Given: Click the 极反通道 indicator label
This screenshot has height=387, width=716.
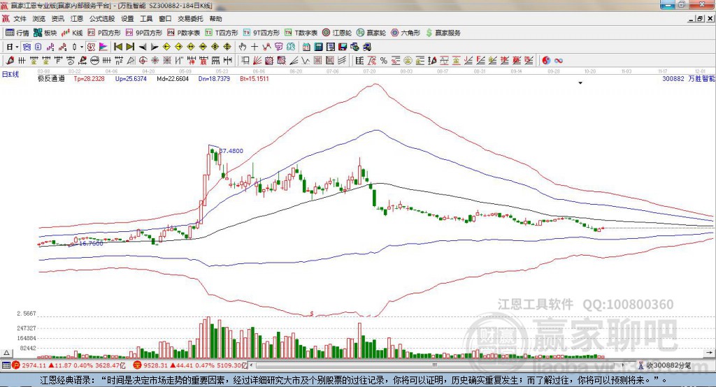Looking at the screenshot, I should pyautogui.click(x=51, y=78).
